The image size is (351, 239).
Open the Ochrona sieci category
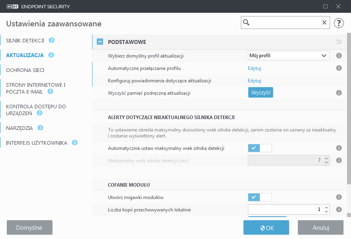point(25,70)
